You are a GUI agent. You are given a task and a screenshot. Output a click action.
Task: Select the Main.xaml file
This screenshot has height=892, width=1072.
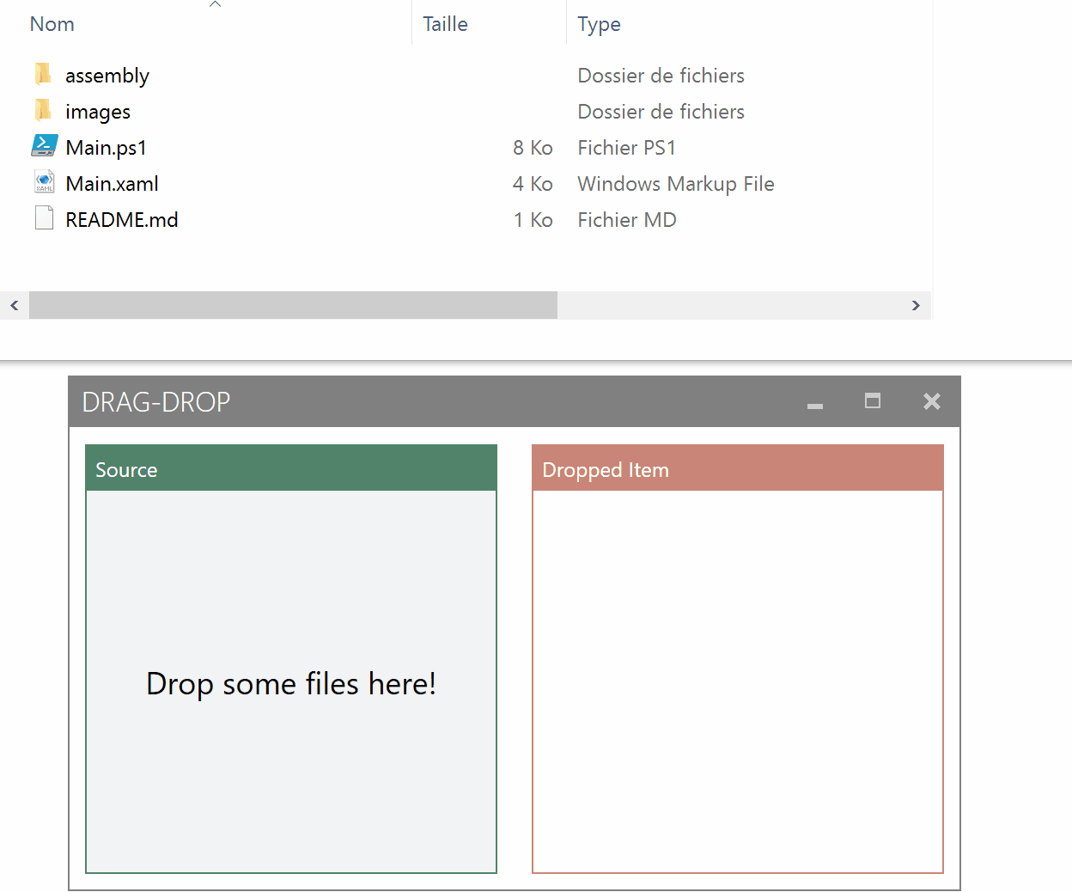112,183
